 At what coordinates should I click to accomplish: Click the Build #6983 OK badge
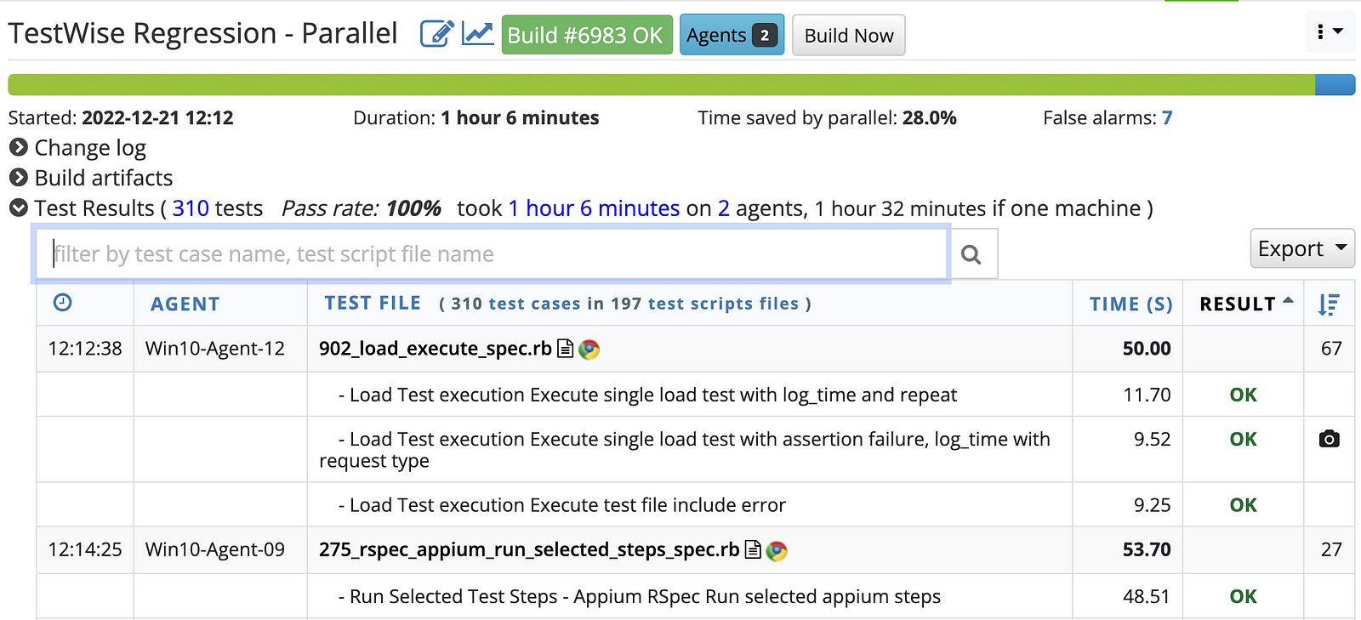[587, 35]
